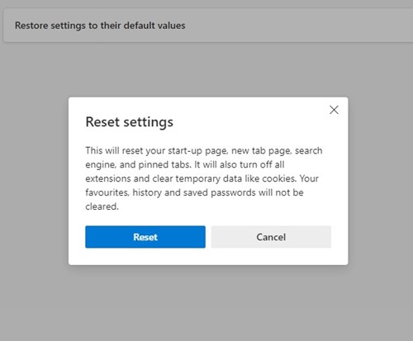Click the 'Reset settings' dialog heading

tap(130, 122)
